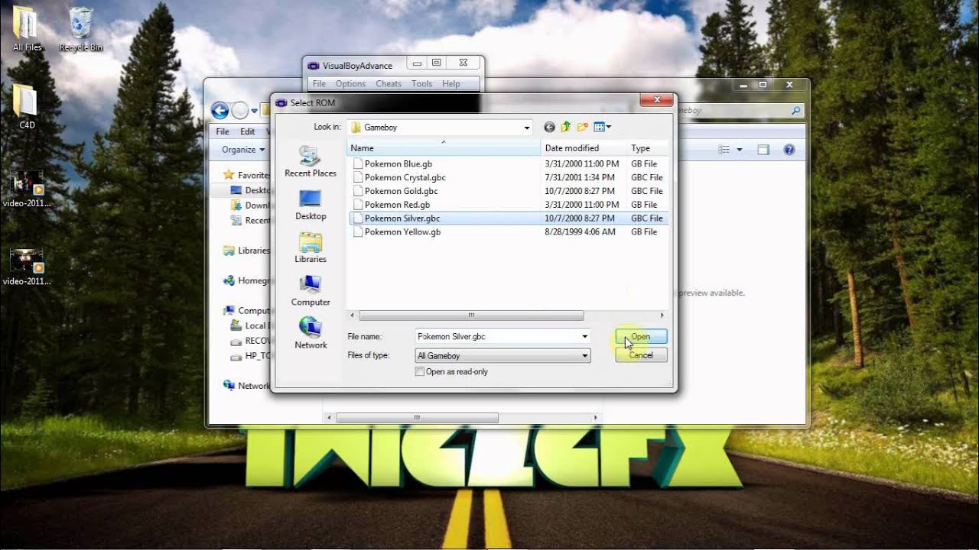
Task: Sort files by Type column header
Action: (647, 148)
